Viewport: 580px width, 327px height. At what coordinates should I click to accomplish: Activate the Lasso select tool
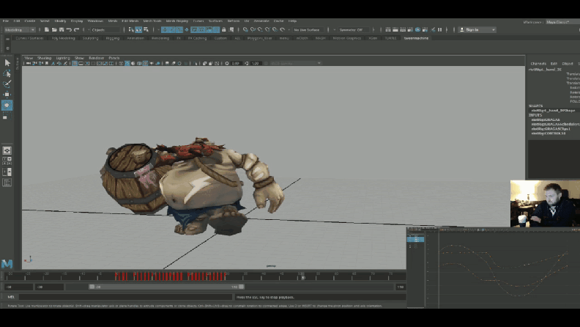[x=7, y=73]
